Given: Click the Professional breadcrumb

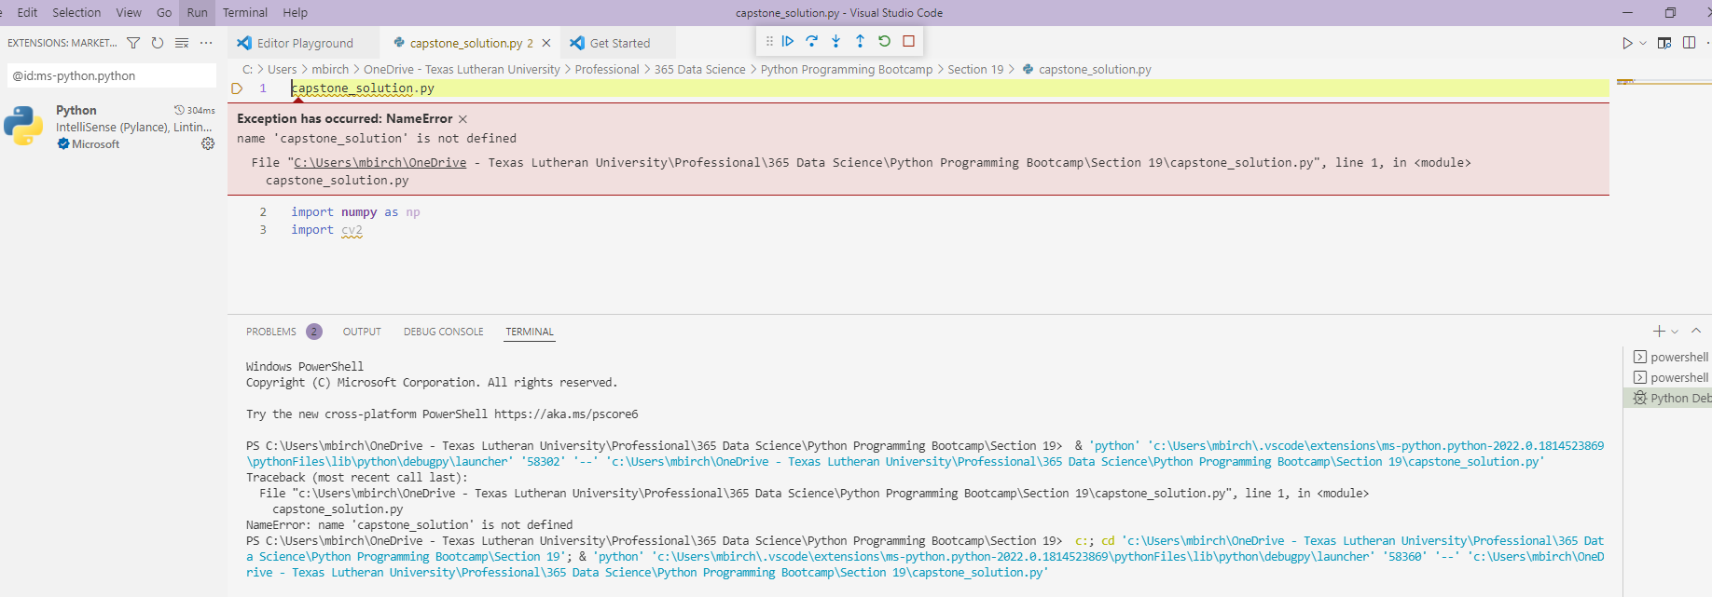Looking at the screenshot, I should pos(607,70).
